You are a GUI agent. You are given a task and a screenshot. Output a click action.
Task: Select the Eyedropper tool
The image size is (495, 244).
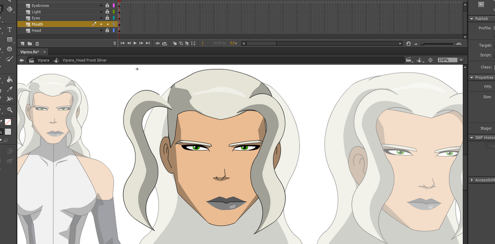pos(10,89)
